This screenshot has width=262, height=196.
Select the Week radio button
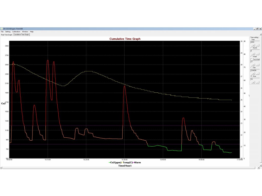click(251, 56)
